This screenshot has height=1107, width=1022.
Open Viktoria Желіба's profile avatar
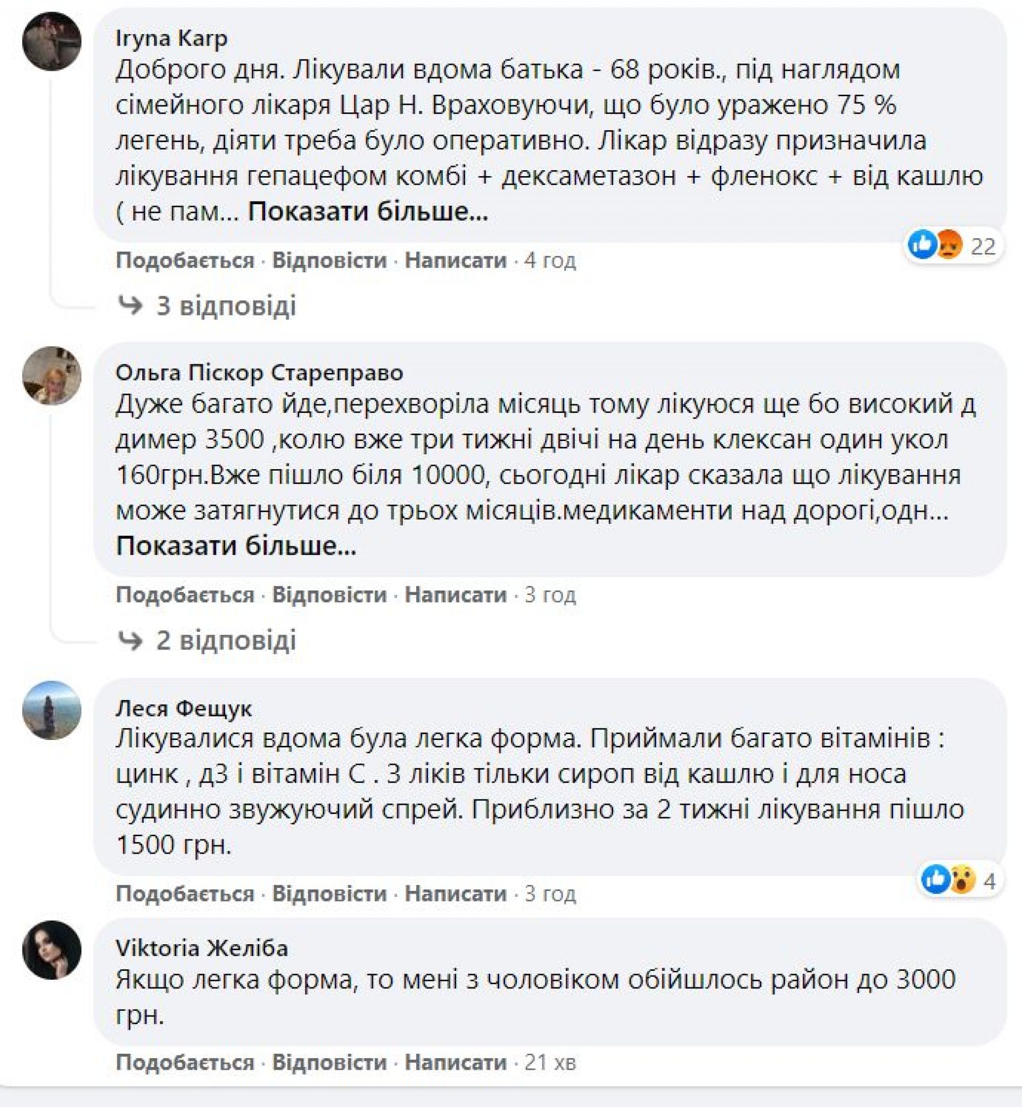[52, 950]
